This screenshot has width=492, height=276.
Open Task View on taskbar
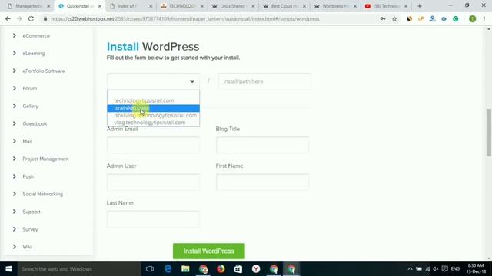pos(150,269)
